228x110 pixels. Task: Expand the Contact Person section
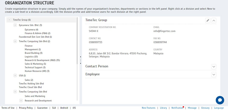pyautogui.click(x=214, y=67)
